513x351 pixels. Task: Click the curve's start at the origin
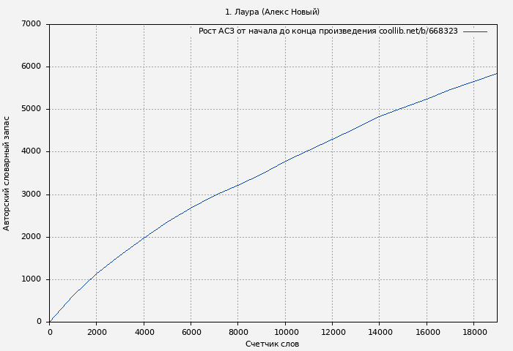(x=50, y=321)
